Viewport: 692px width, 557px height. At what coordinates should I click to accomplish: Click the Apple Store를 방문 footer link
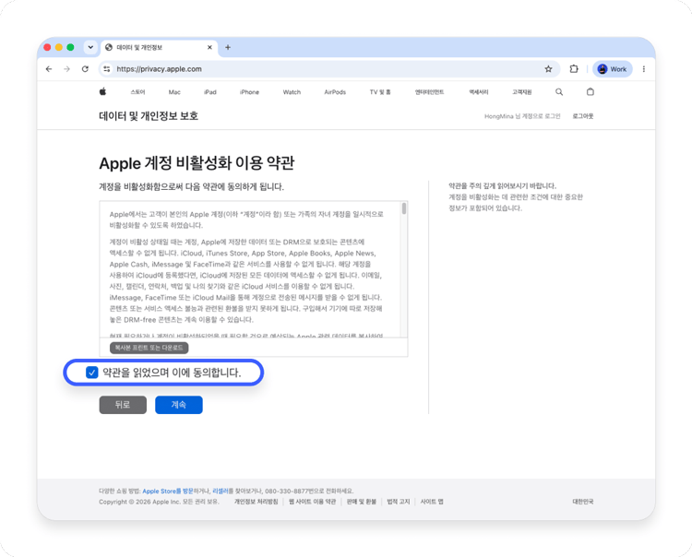coord(168,491)
